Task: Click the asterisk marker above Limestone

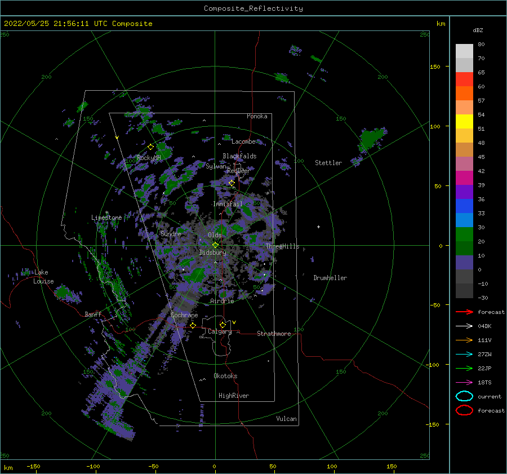Action: click(x=106, y=213)
